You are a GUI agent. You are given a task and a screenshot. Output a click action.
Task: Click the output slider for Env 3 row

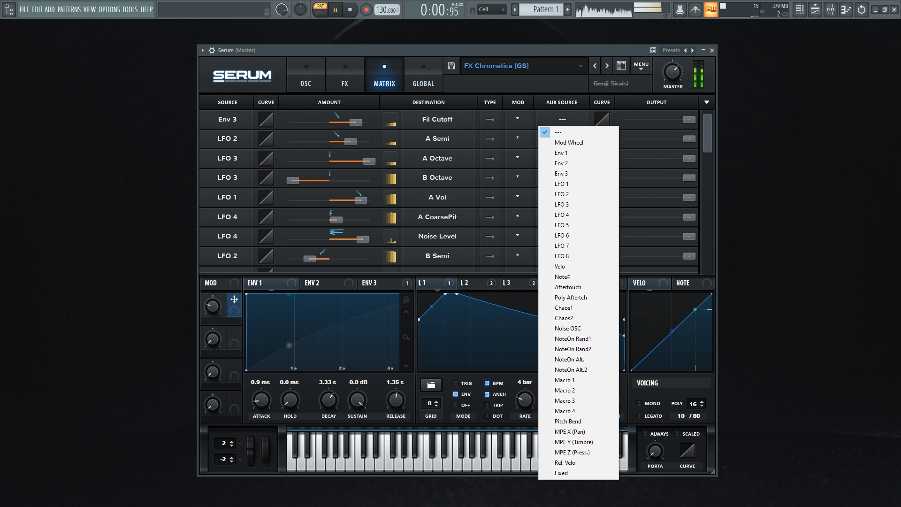click(x=658, y=120)
